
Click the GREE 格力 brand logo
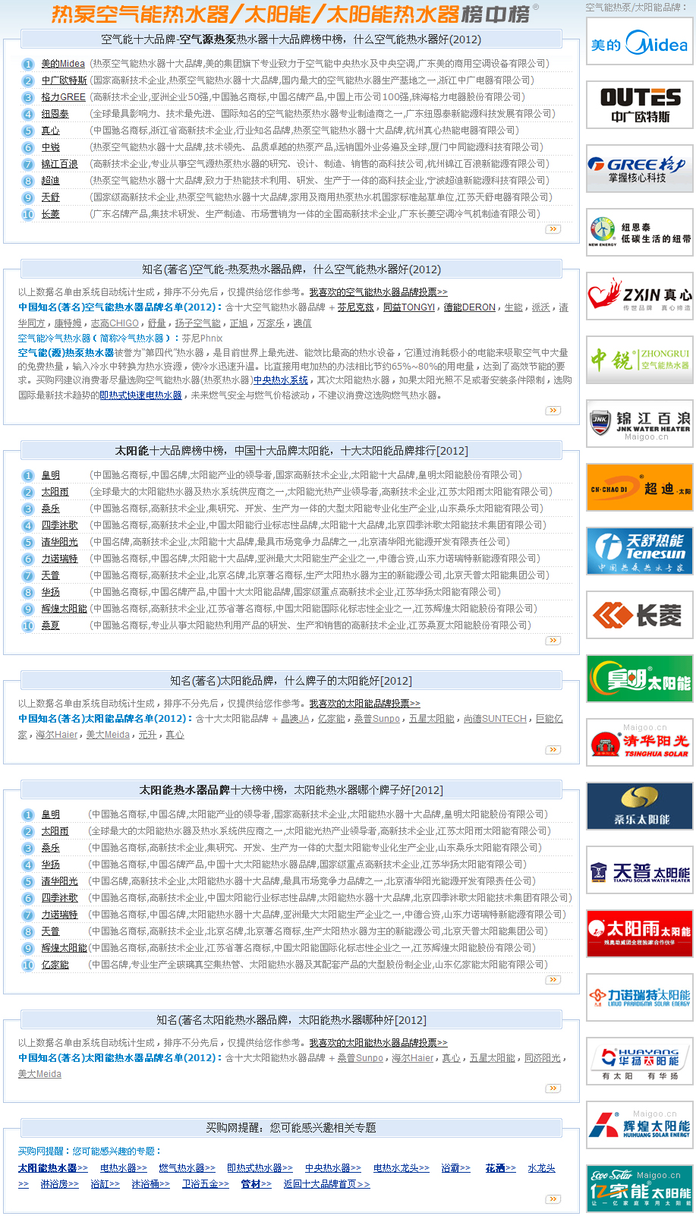click(639, 169)
